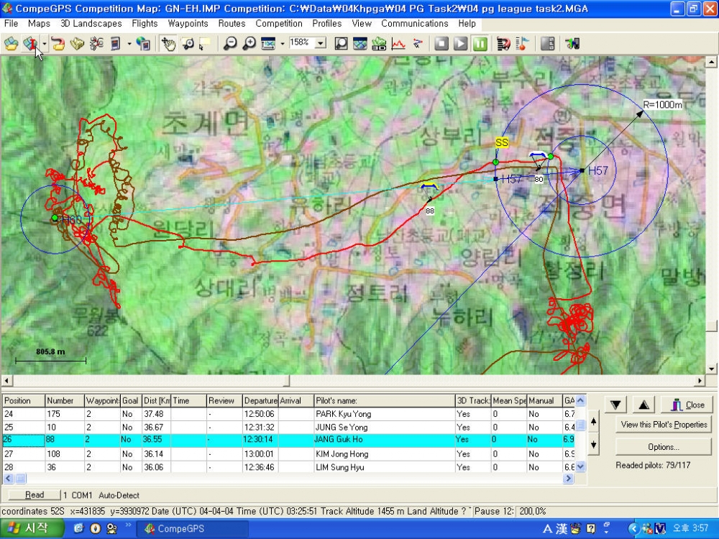Open the 158% zoom level dropdown
Viewport: 719px width, 539px height.
coord(321,43)
